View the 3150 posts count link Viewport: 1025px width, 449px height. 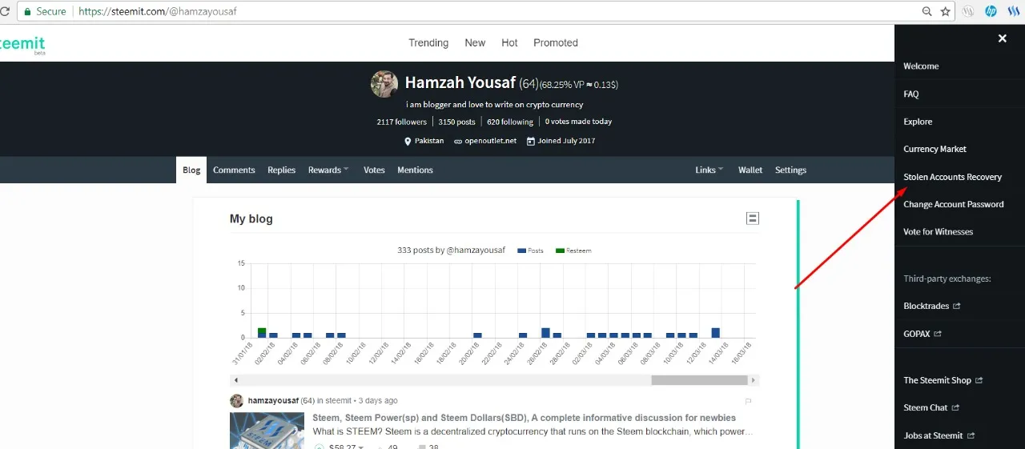point(456,122)
